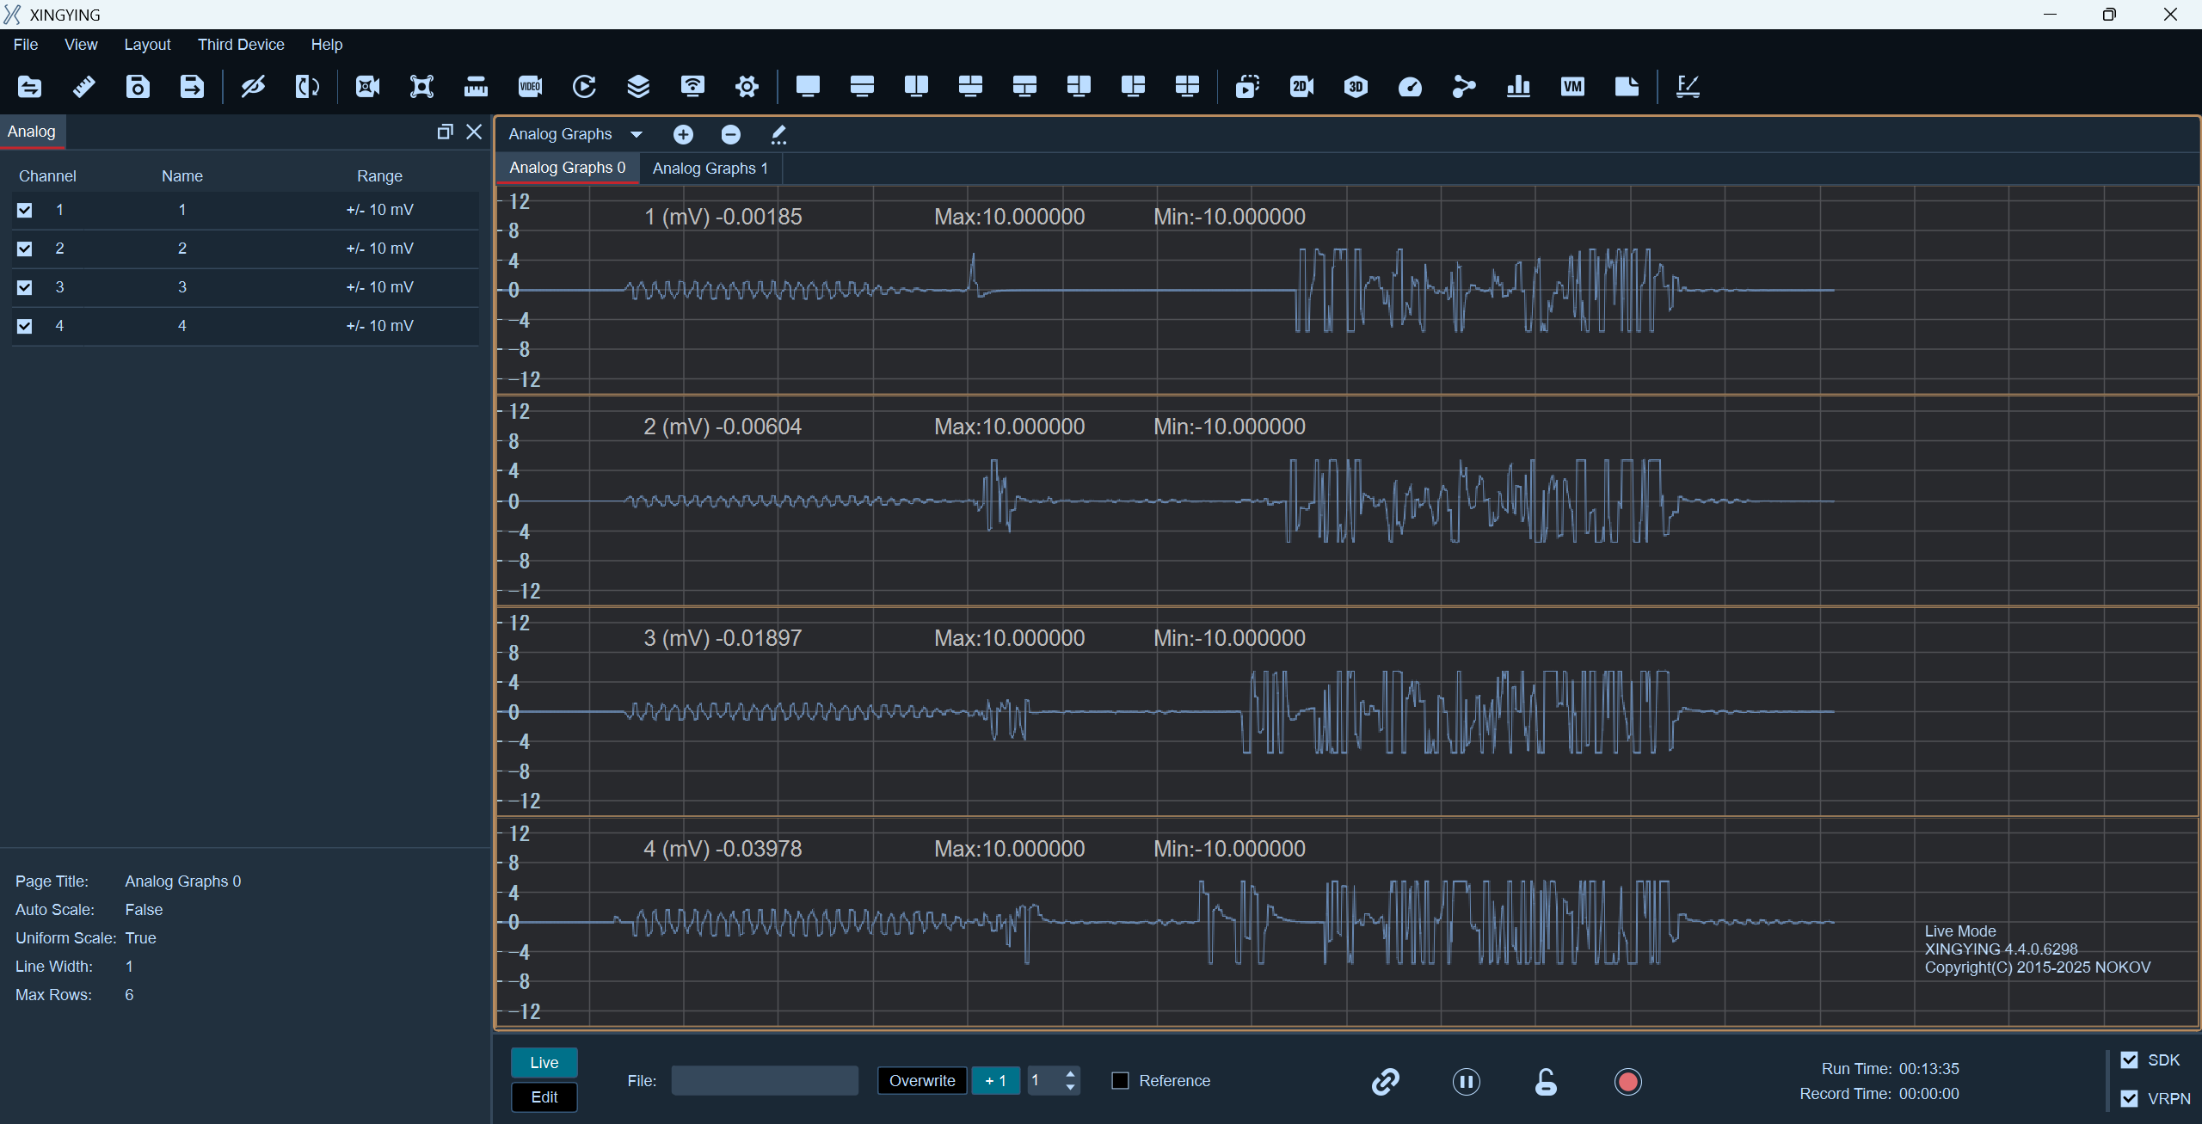Screen dimensions: 2202x1124
Task: Open the 3D view toolbar icon
Action: (1356, 86)
